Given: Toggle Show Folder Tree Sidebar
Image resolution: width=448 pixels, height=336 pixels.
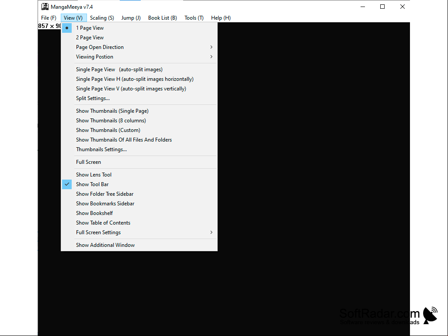Looking at the screenshot, I should coord(139,194).
